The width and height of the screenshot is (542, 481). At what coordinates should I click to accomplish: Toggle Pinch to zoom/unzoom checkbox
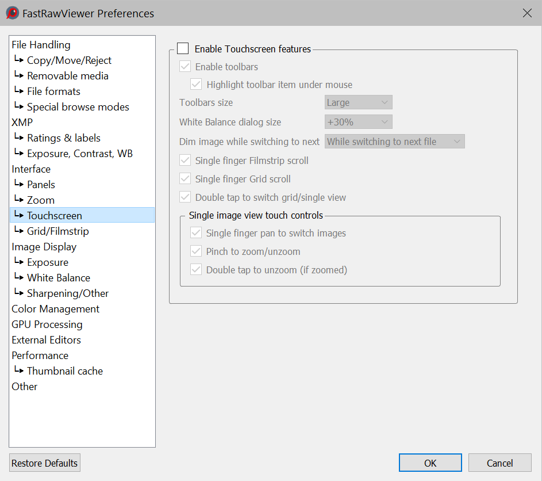(x=196, y=251)
